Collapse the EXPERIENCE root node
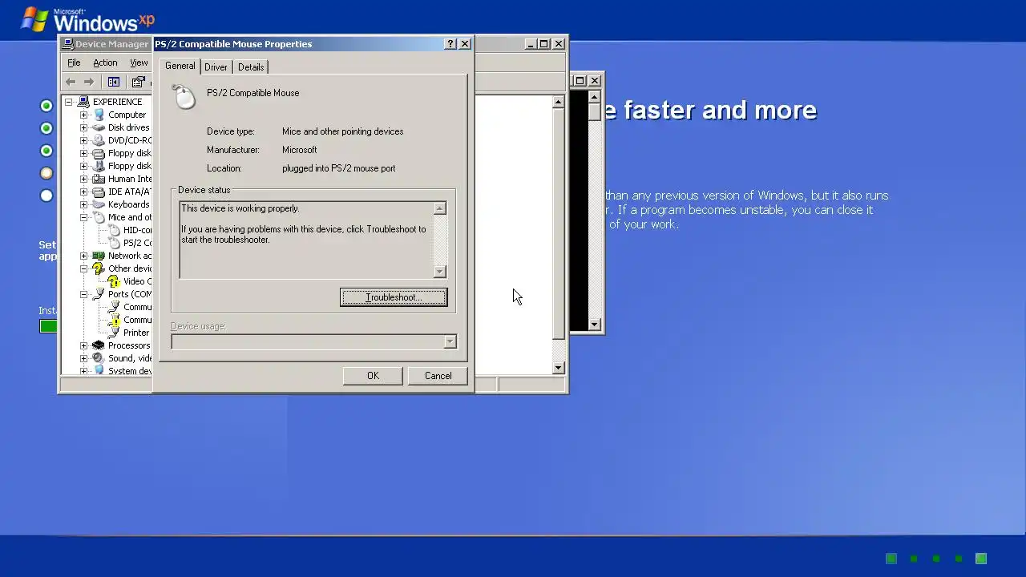The height and width of the screenshot is (577, 1026). (69, 102)
